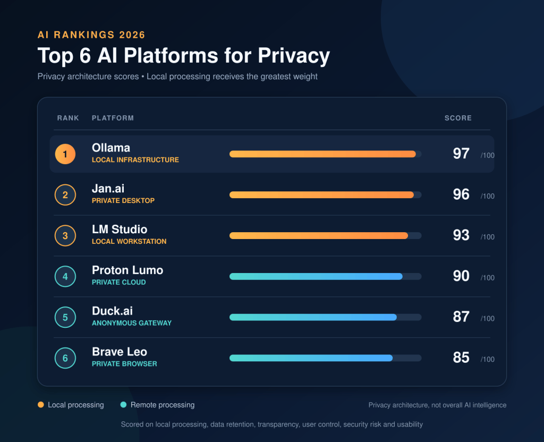Click the orange rank 1 badge
The image size is (544, 442).
click(65, 154)
